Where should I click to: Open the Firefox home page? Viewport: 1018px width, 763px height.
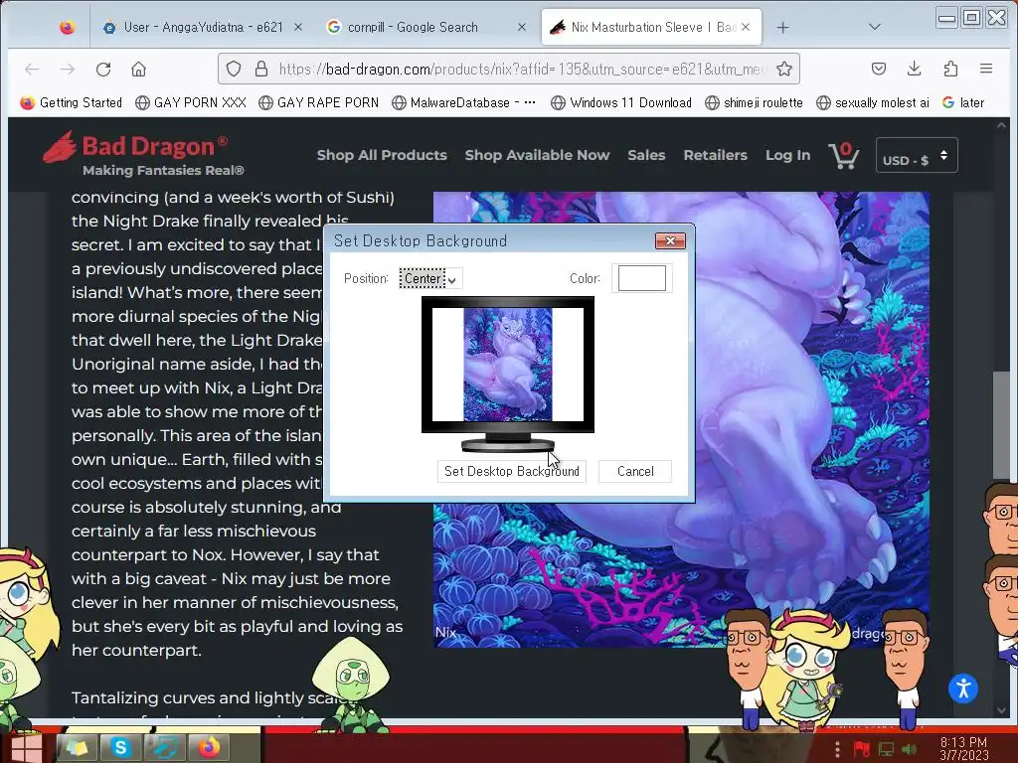point(138,69)
